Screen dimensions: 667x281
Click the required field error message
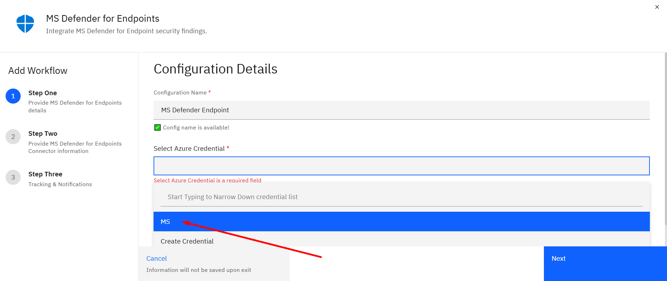(x=207, y=180)
